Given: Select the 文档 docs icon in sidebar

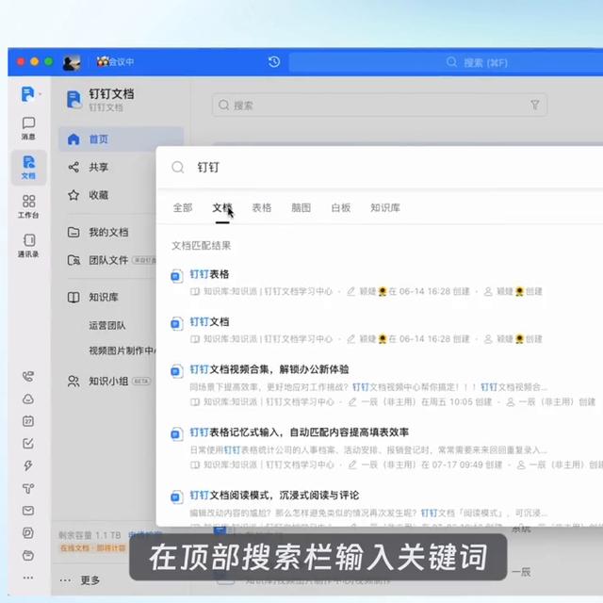Looking at the screenshot, I should [x=28, y=168].
